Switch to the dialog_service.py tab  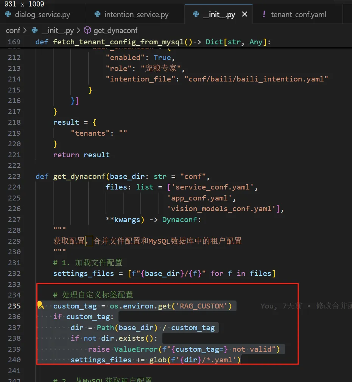point(42,15)
